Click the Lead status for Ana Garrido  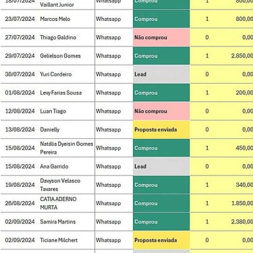pyautogui.click(x=161, y=167)
